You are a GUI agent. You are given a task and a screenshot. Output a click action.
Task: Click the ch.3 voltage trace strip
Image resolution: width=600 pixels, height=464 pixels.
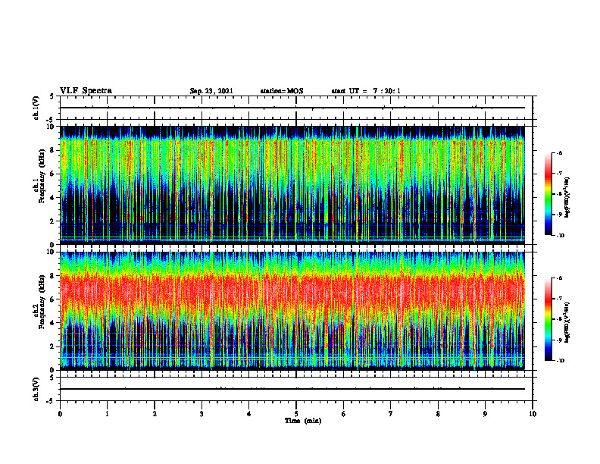(x=296, y=389)
